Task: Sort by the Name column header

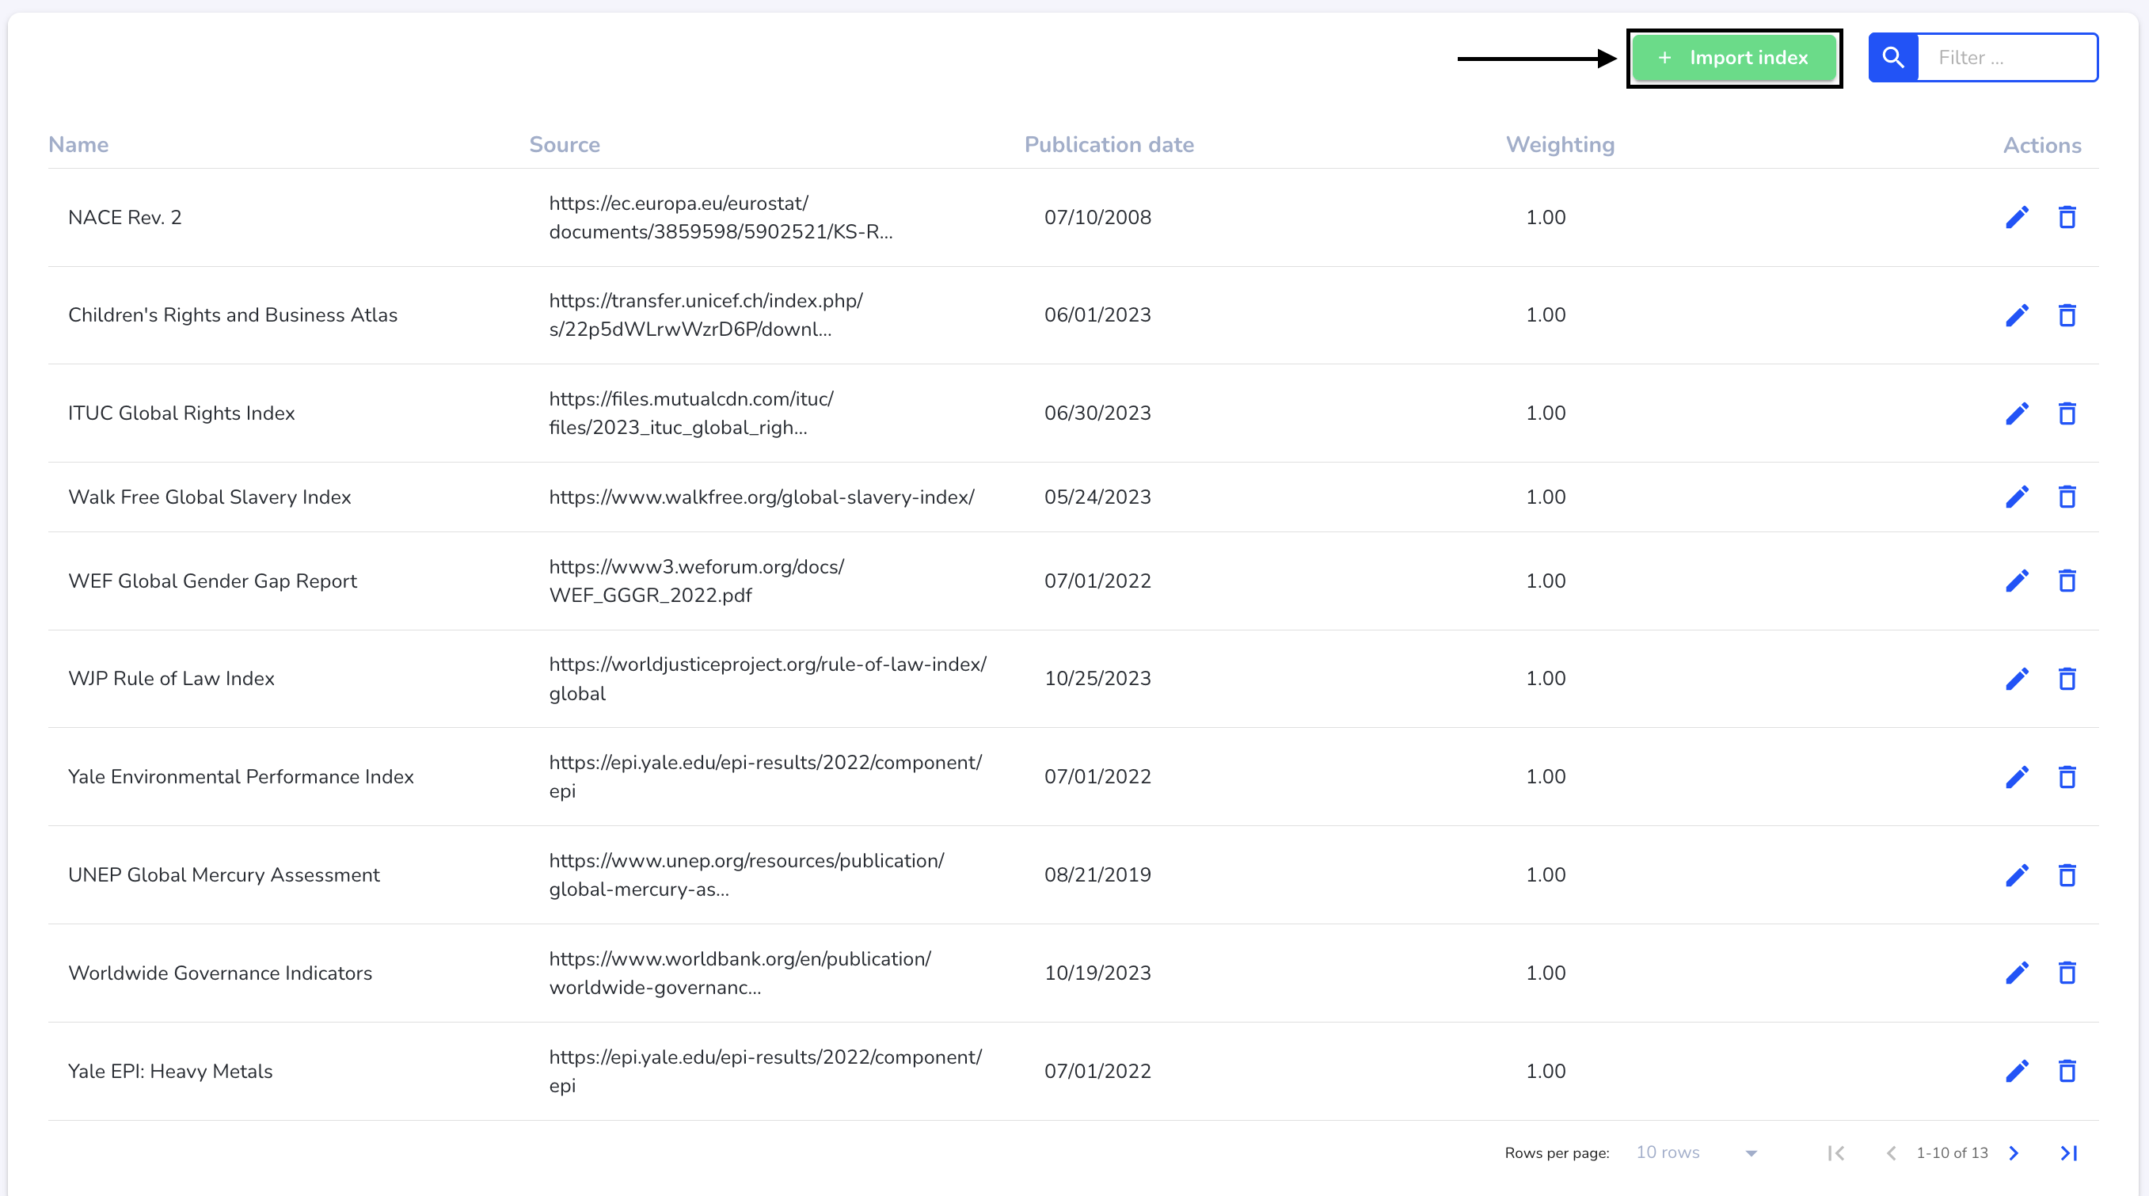Action: (x=78, y=144)
